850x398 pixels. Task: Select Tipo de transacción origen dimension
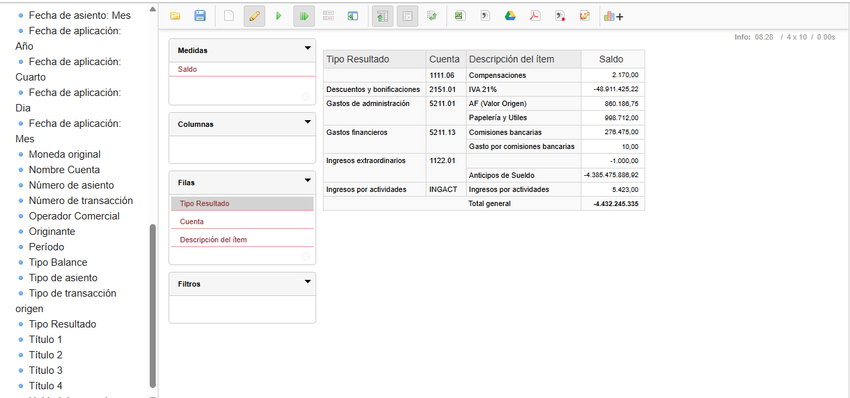[x=66, y=301]
